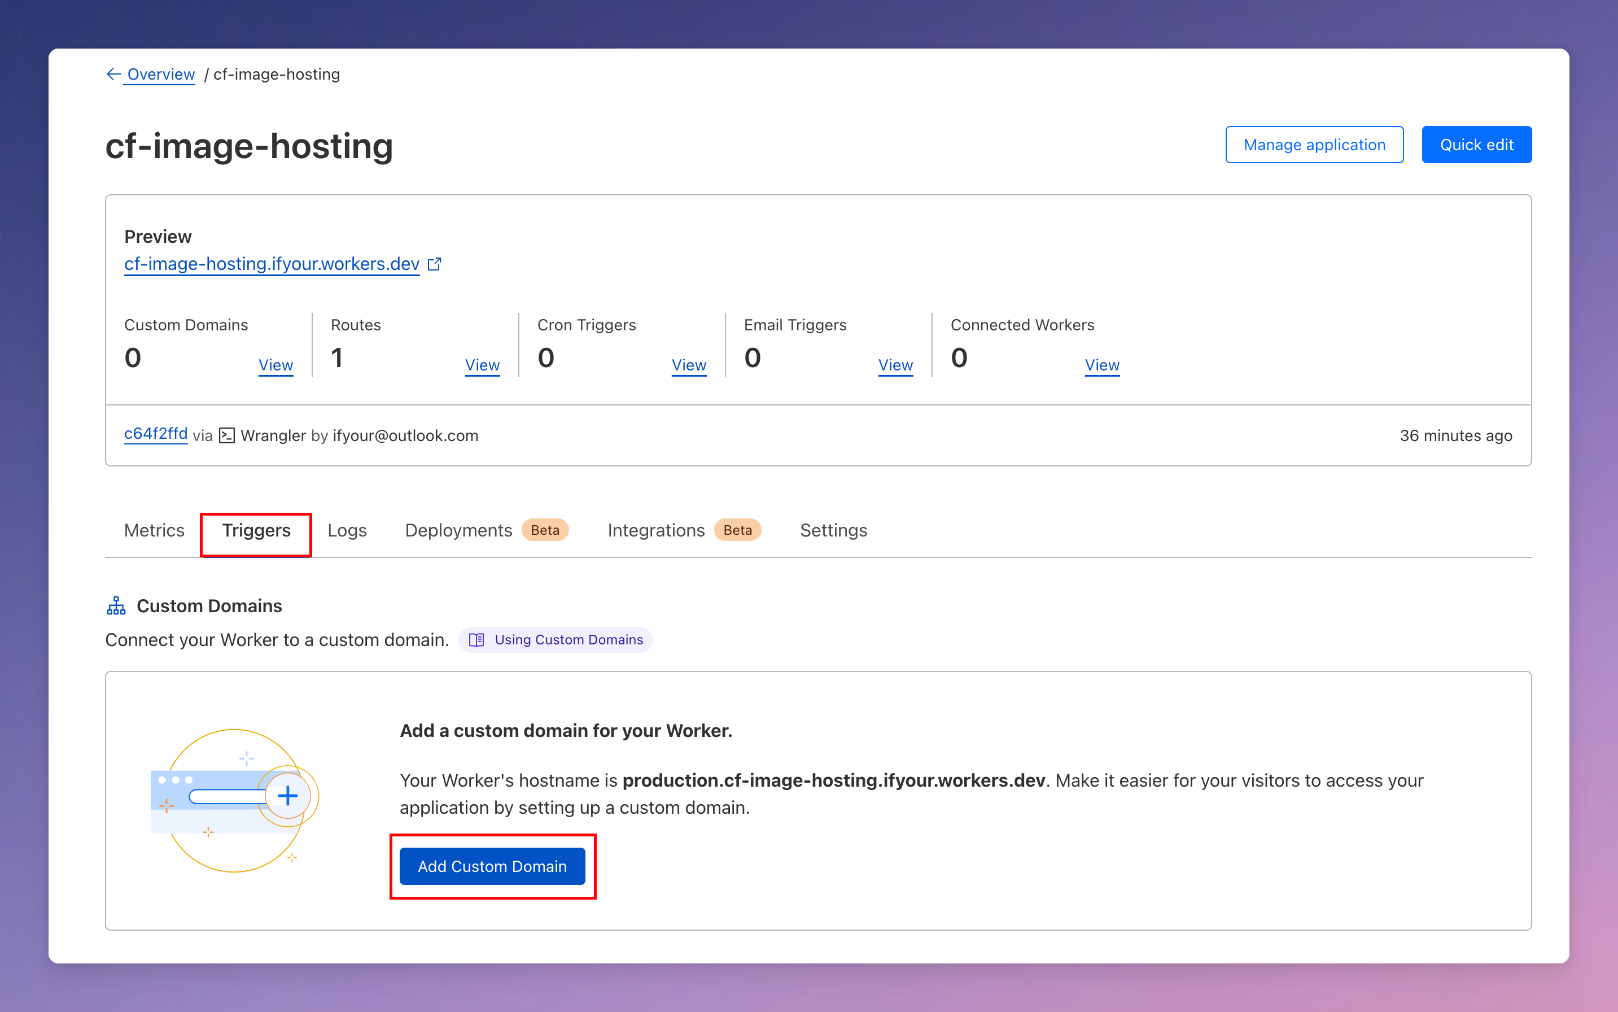Click the Custom Domains network icon
The height and width of the screenshot is (1012, 1618).
click(x=116, y=606)
